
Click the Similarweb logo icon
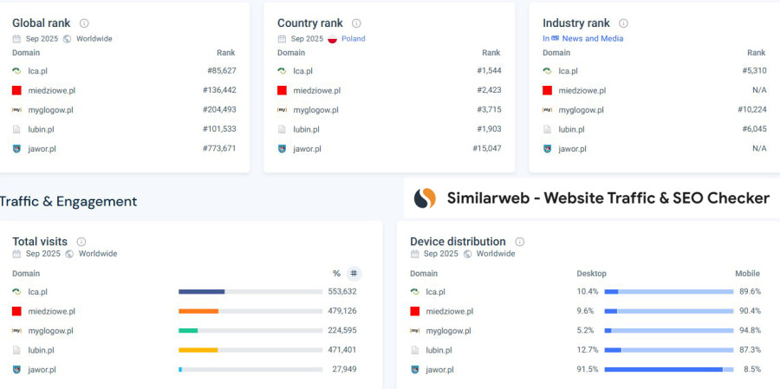click(x=425, y=198)
